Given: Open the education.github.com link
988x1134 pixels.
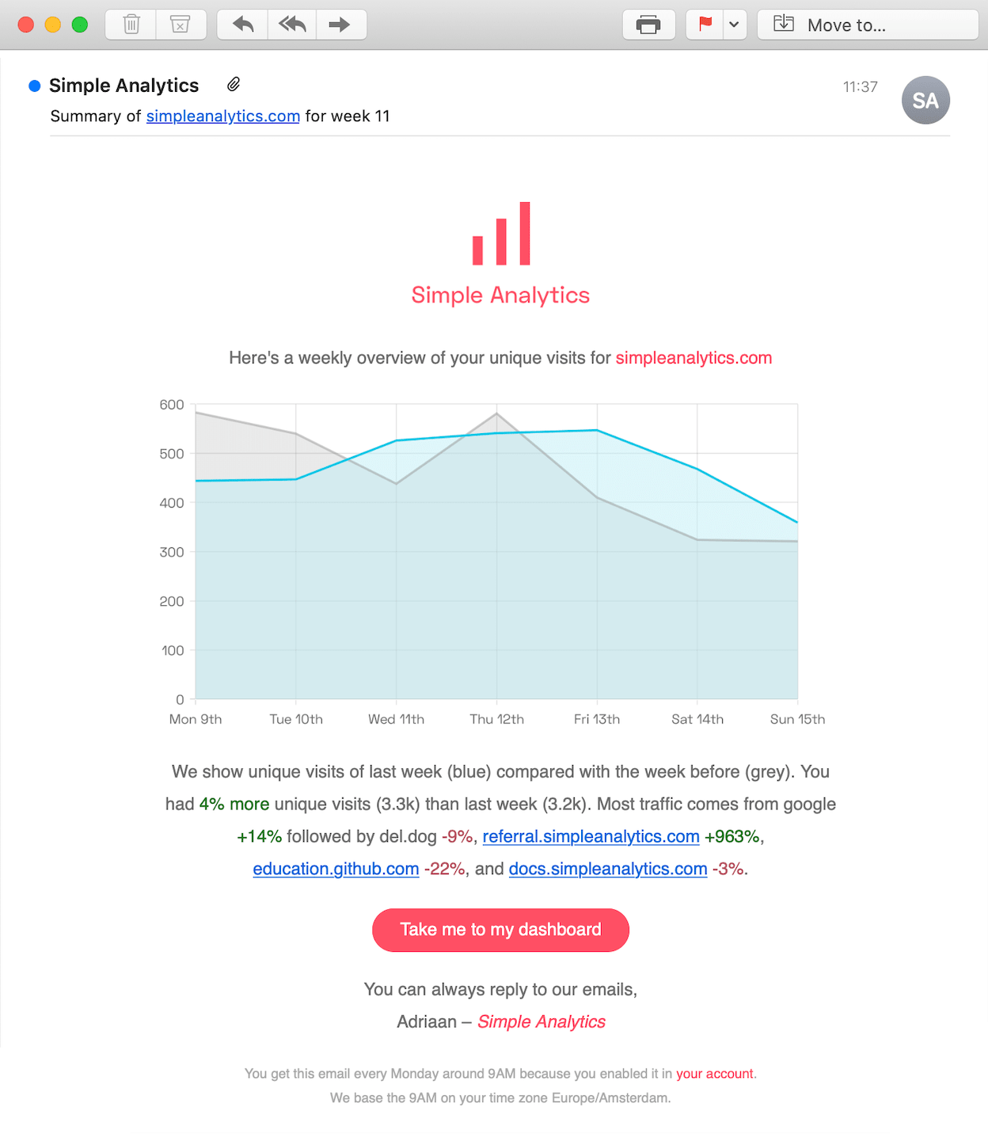Looking at the screenshot, I should pyautogui.click(x=336, y=869).
